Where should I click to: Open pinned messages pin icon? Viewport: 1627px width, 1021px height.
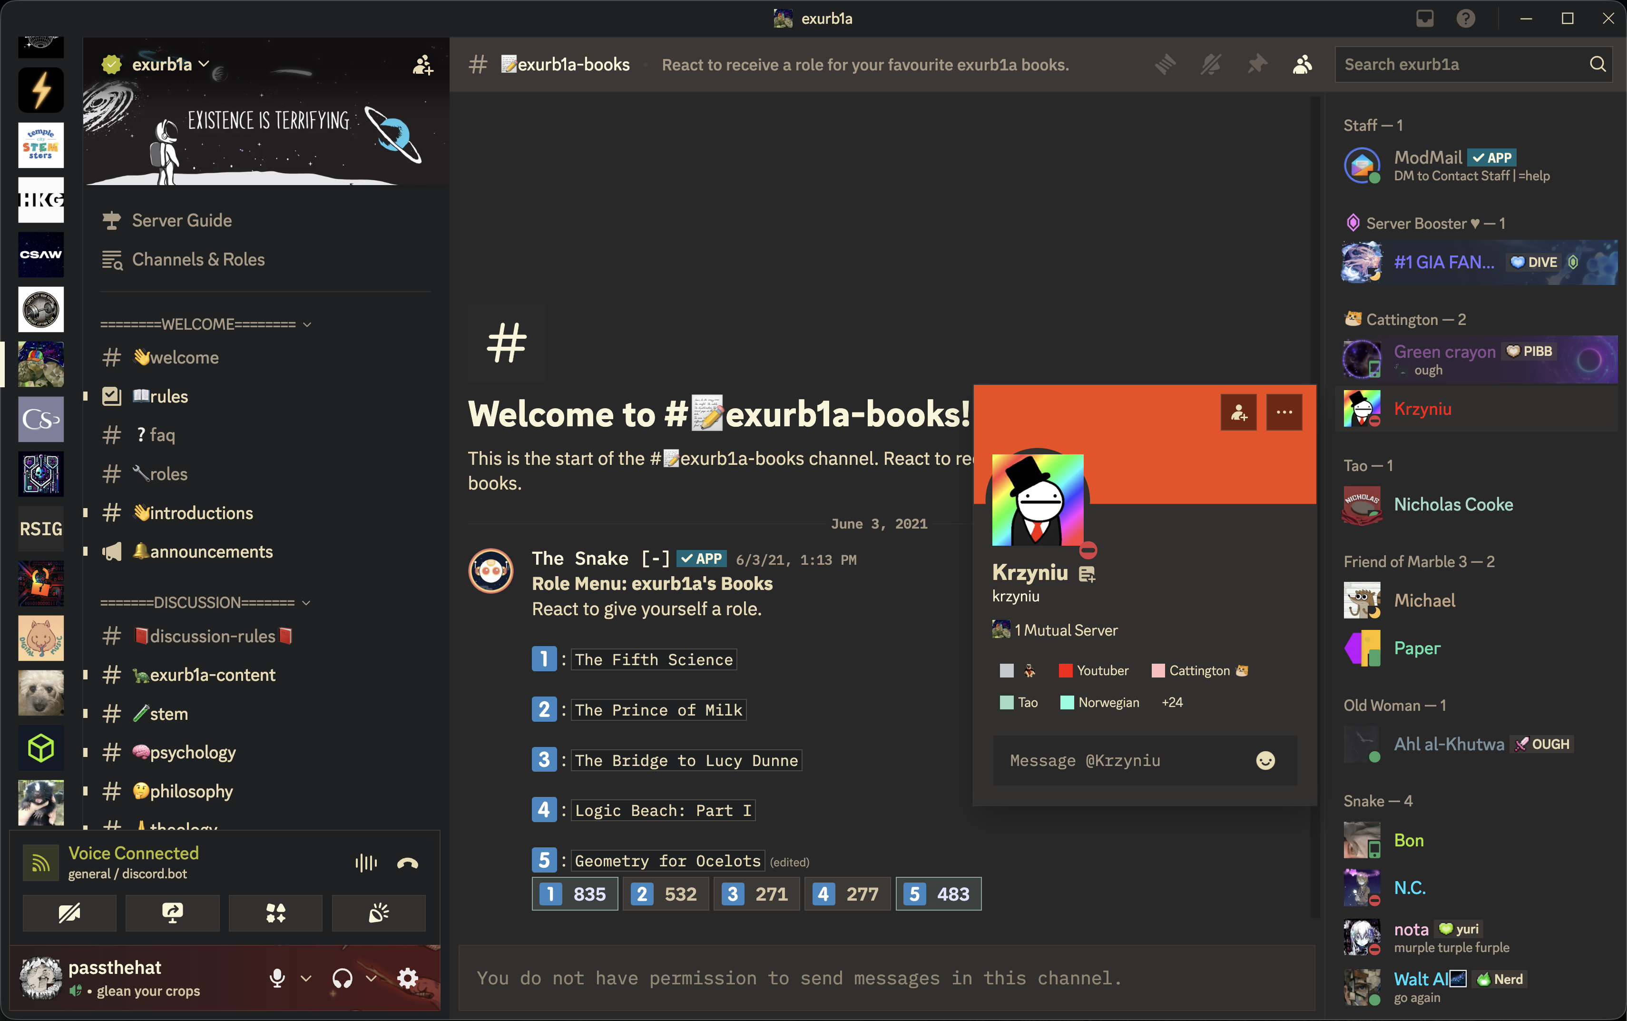tap(1256, 65)
